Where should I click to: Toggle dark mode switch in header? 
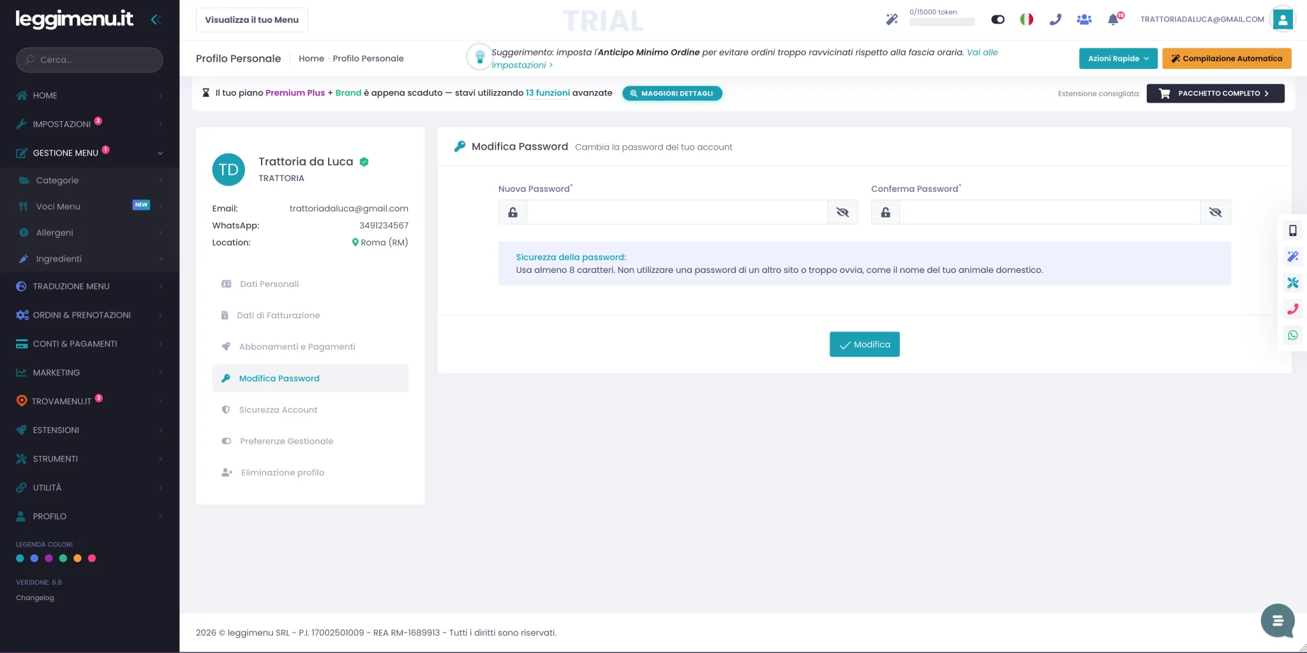coord(997,19)
